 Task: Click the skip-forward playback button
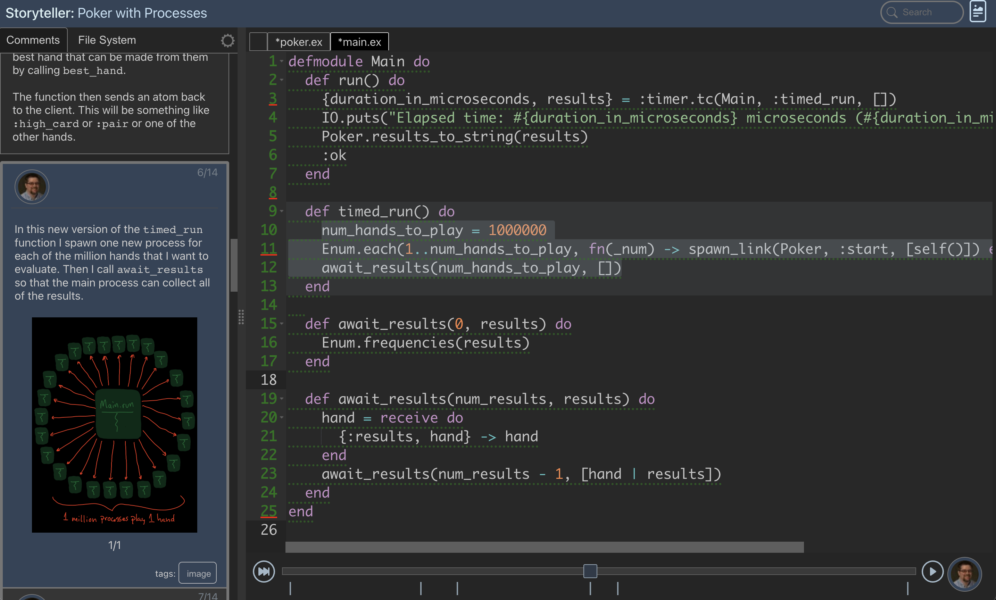264,571
